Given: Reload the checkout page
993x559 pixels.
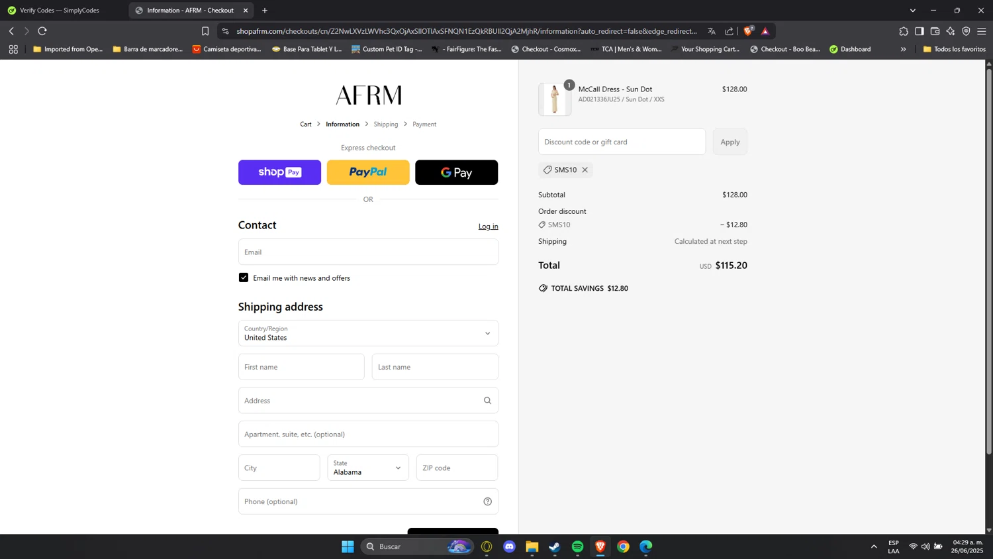Looking at the screenshot, I should tap(42, 31).
